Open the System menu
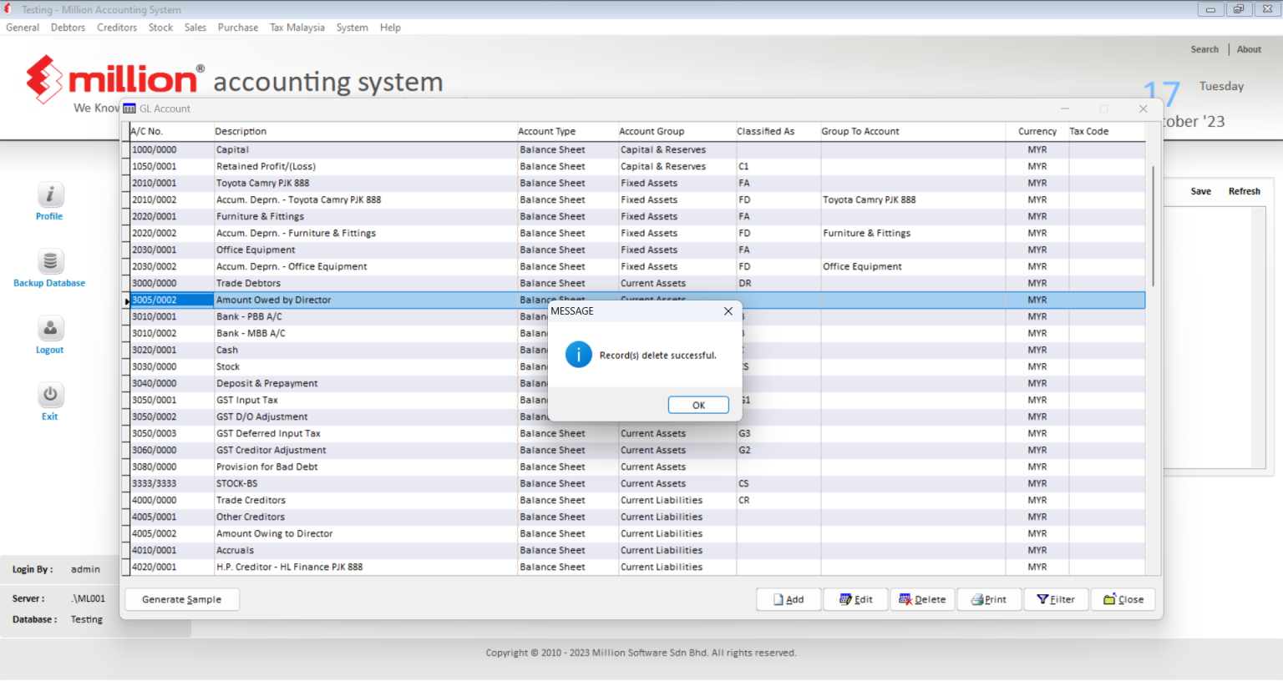Viewport: 1283px width, 681px height. click(x=352, y=28)
